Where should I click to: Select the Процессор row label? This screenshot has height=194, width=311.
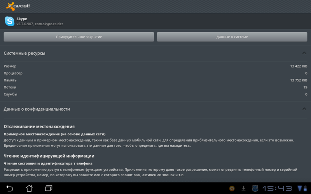click(x=13, y=73)
